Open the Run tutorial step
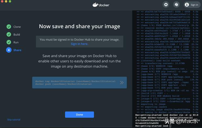Image resolution: width=202 pixels, height=128 pixels. tap(16, 42)
